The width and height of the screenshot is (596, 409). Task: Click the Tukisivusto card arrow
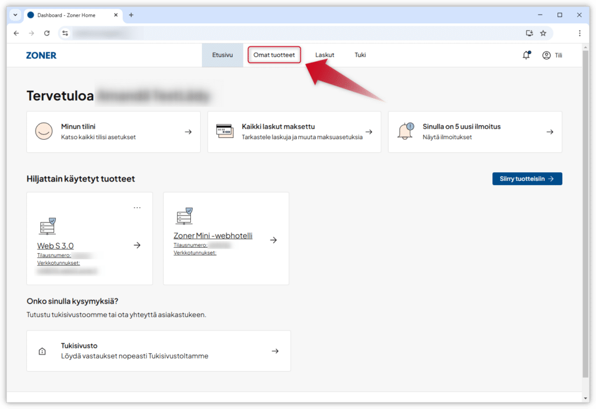tap(275, 351)
